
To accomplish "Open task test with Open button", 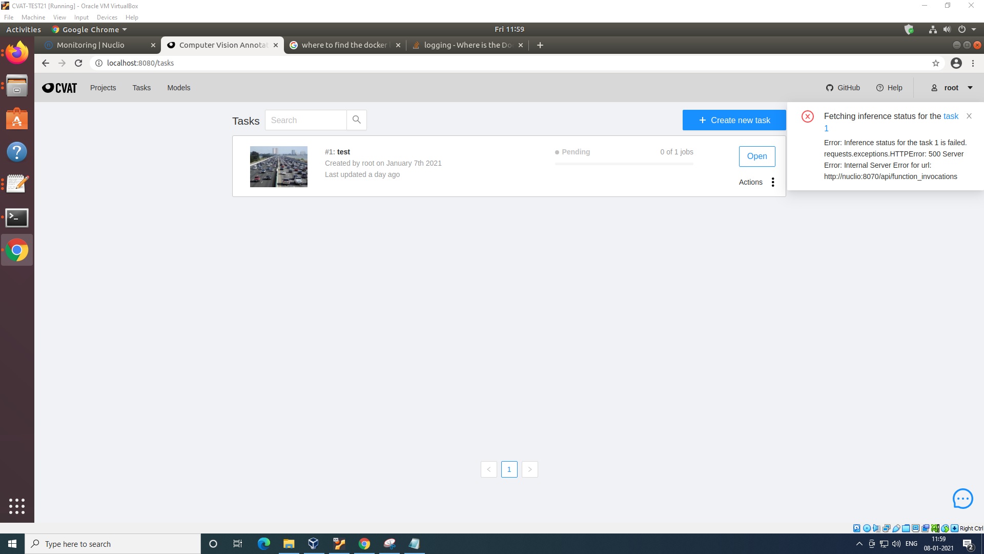I will pos(756,156).
